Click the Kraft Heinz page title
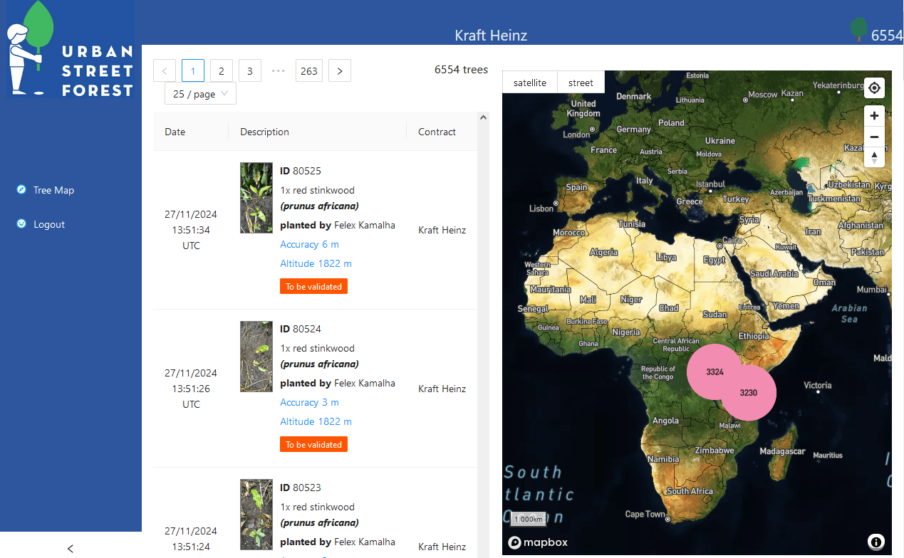The height and width of the screenshot is (558, 904). click(x=491, y=35)
